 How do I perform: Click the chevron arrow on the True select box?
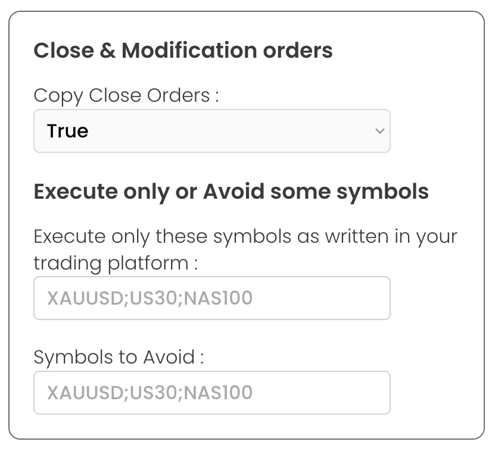(x=379, y=131)
